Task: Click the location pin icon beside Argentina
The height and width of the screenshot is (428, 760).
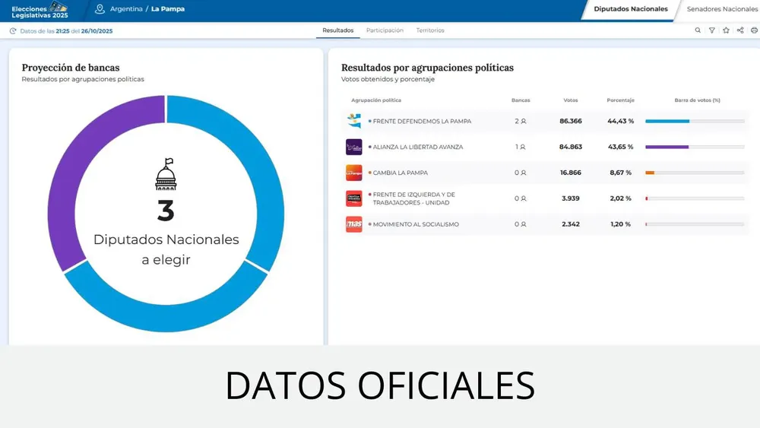Action: tap(100, 9)
